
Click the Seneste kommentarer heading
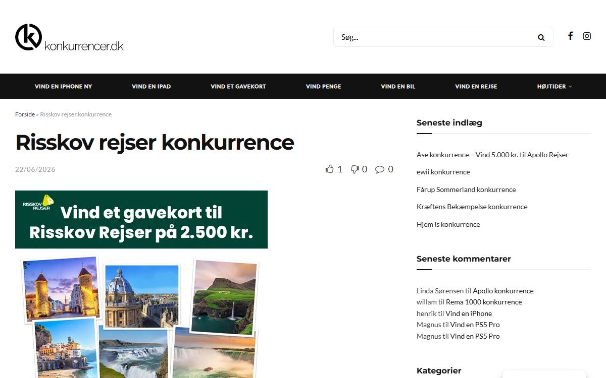click(464, 259)
